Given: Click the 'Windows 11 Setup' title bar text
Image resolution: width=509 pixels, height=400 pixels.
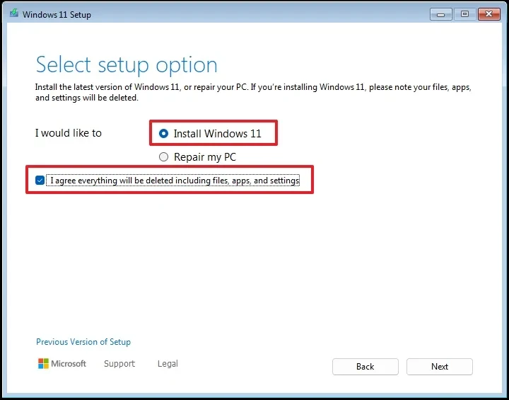Looking at the screenshot, I should click(57, 14).
